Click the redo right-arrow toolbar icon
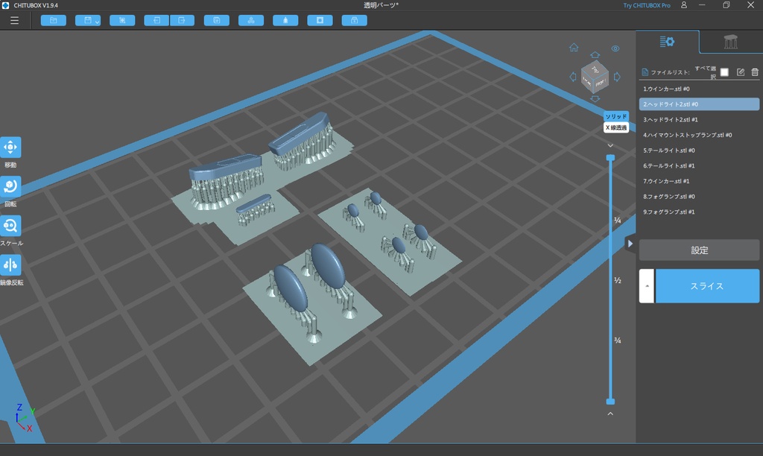The width and height of the screenshot is (763, 456). coord(182,20)
